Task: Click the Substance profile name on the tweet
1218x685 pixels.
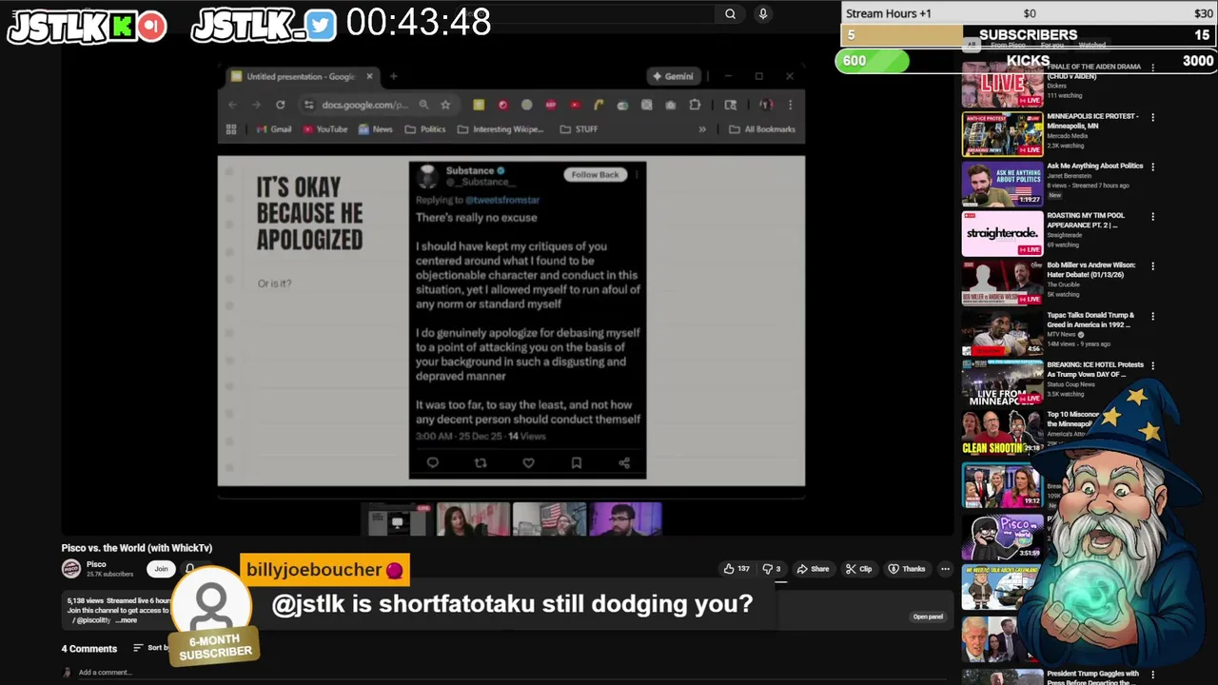Action: click(470, 170)
